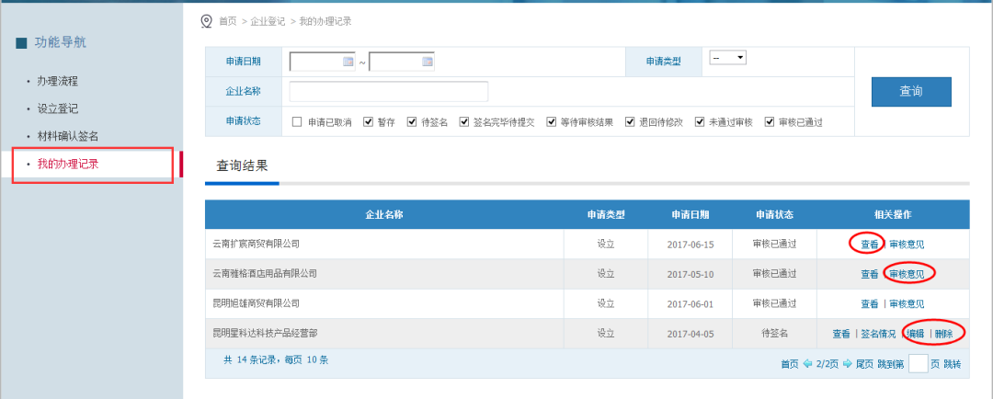Click company name 云南雅格酒店用品有限公司
This screenshot has height=399, width=993.
click(x=266, y=274)
